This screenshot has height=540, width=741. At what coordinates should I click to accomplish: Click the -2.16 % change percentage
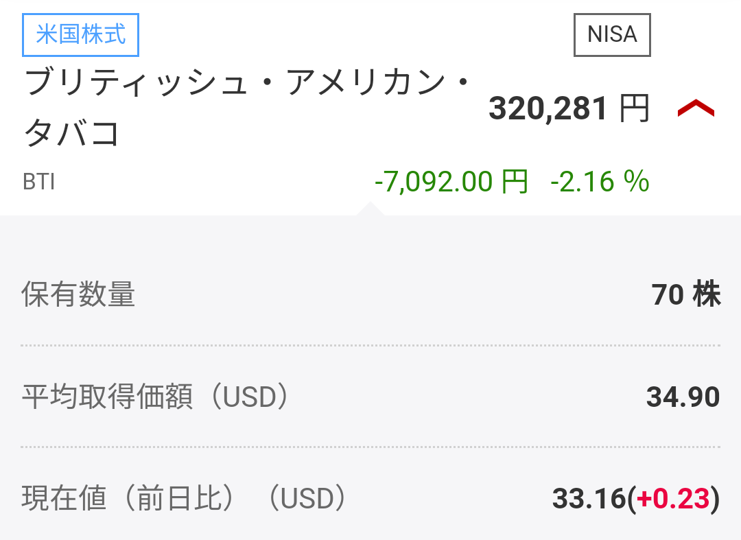600,182
